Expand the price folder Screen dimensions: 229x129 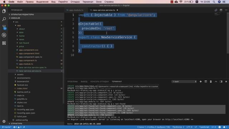[21, 47]
